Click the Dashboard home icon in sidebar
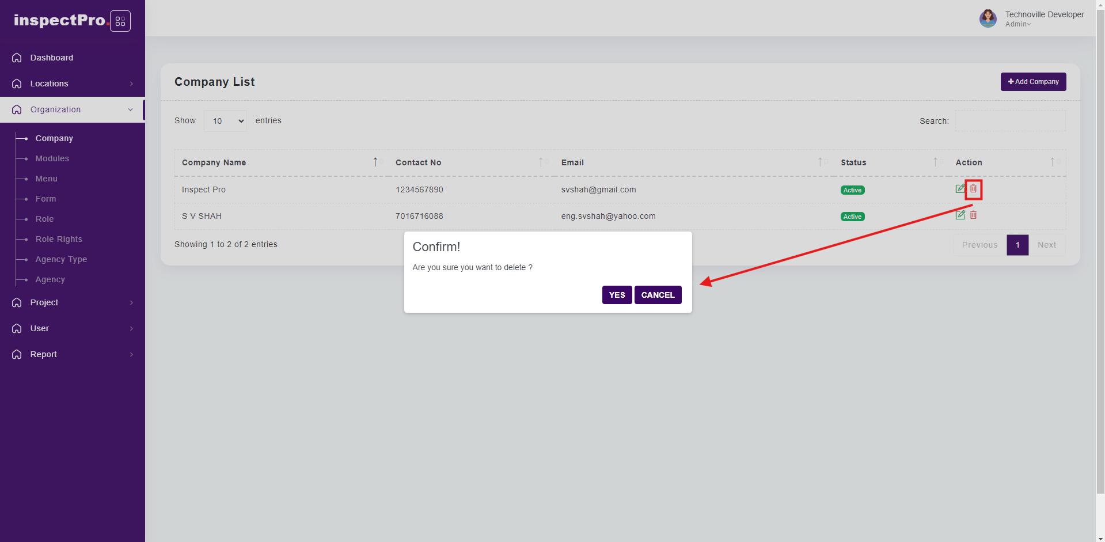The image size is (1105, 542). [x=17, y=58]
